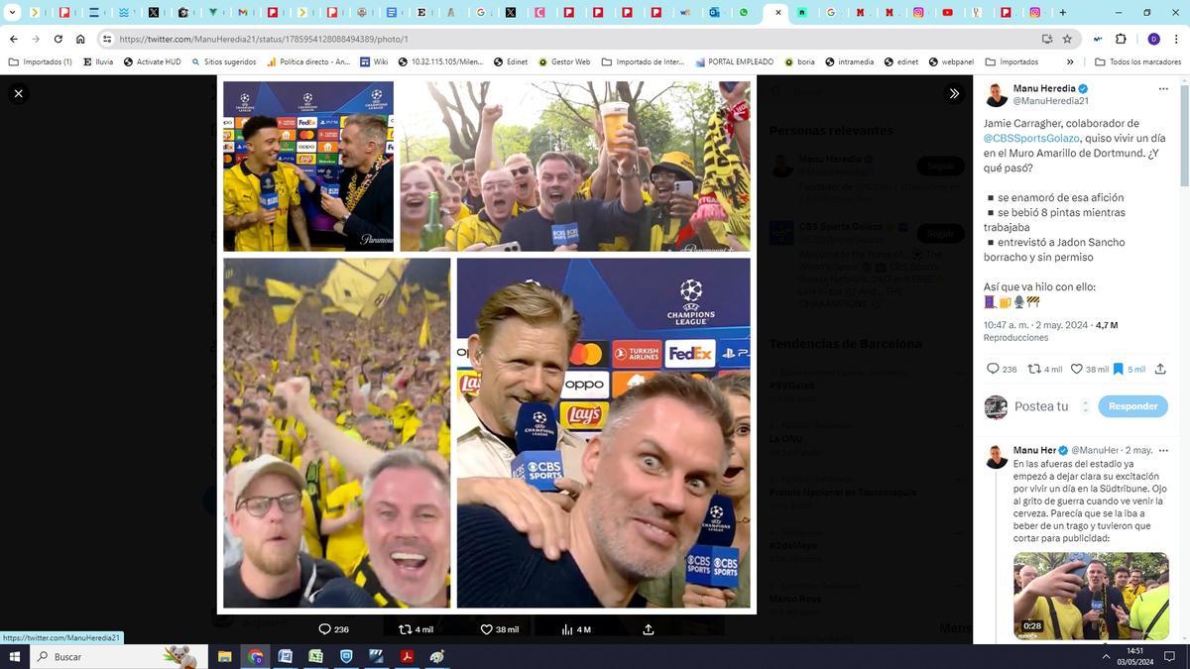Screen dimensions: 1190x669
Task: Open the 'Sitios sugeridos' bookmark
Action: click(223, 61)
